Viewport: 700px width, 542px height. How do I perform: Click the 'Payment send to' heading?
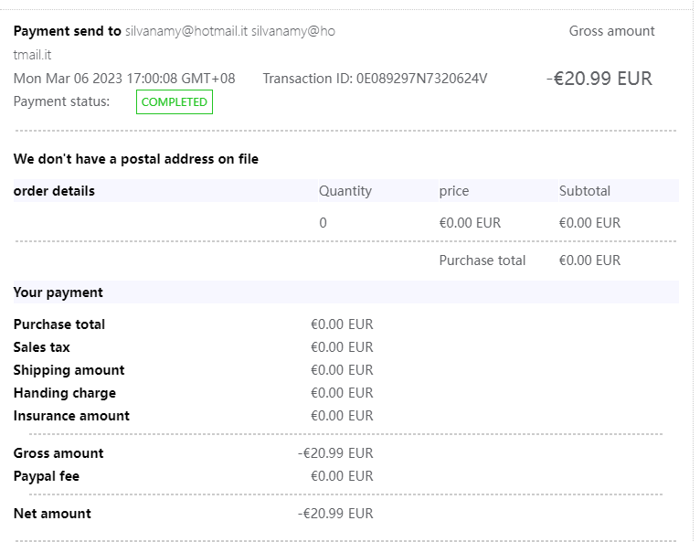[67, 31]
